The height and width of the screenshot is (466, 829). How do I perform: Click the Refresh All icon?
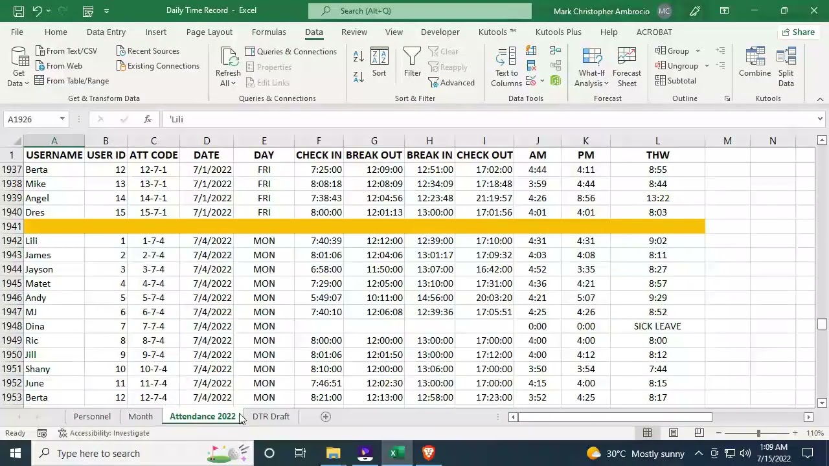tap(228, 57)
